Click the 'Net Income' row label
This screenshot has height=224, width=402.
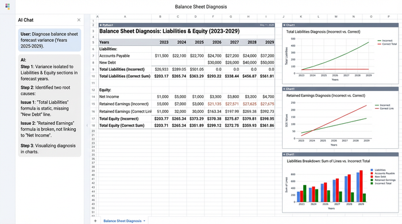pyautogui.click(x=109, y=97)
